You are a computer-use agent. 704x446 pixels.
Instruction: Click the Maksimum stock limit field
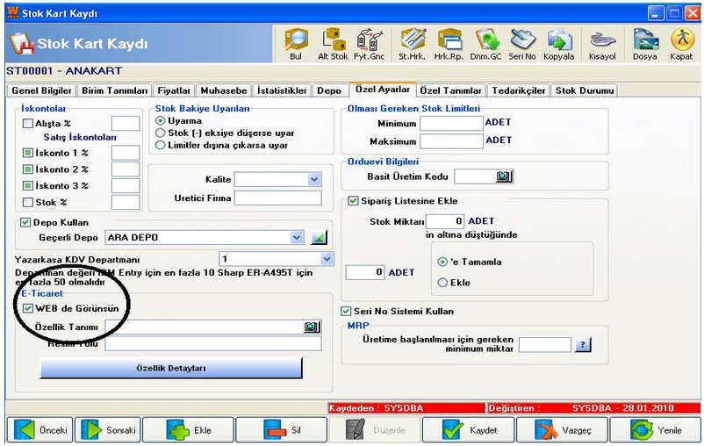tap(451, 141)
